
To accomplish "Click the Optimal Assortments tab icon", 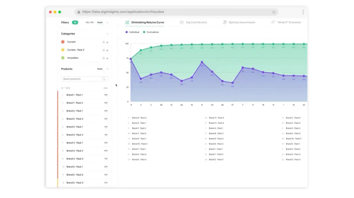I will tap(225, 22).
